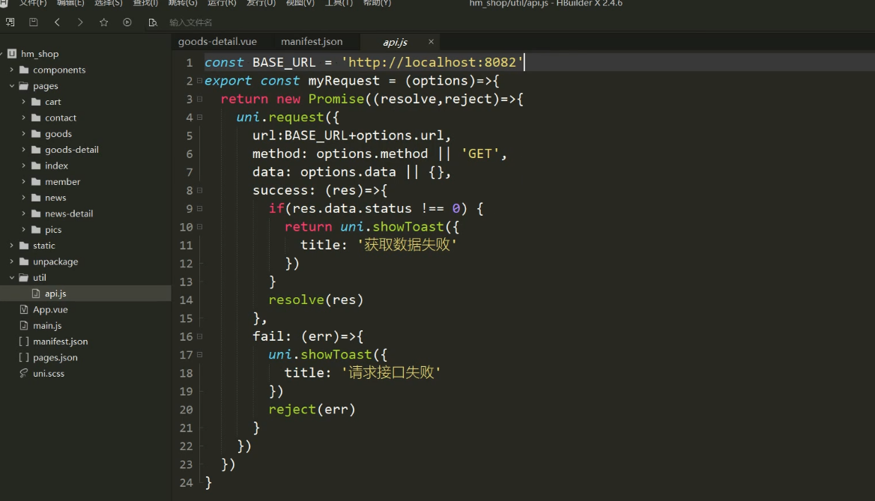Collapse the util folder arrow
Screen dimensions: 875x501
coord(12,277)
